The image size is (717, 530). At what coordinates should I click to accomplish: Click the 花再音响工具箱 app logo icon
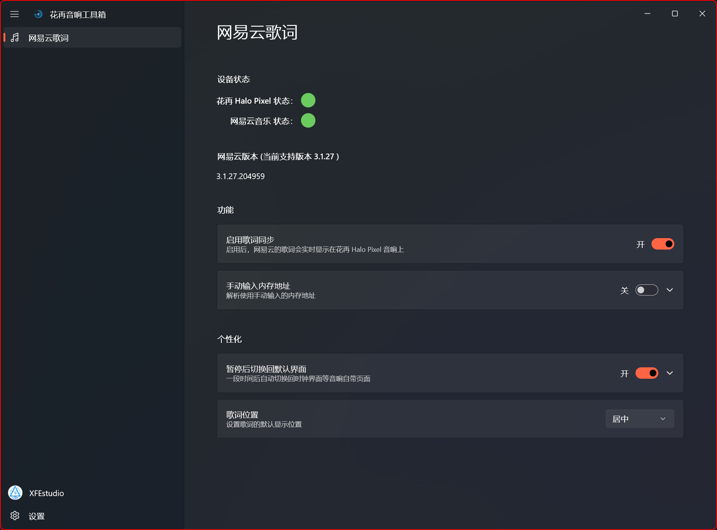(x=38, y=14)
